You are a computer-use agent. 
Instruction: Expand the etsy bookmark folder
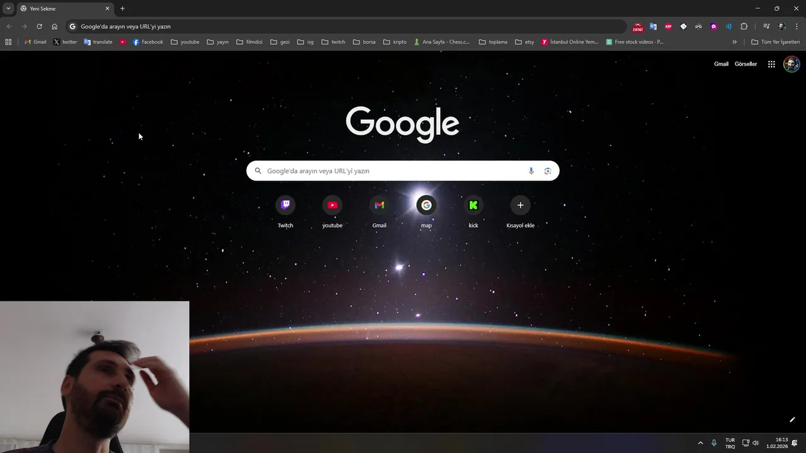click(x=525, y=42)
